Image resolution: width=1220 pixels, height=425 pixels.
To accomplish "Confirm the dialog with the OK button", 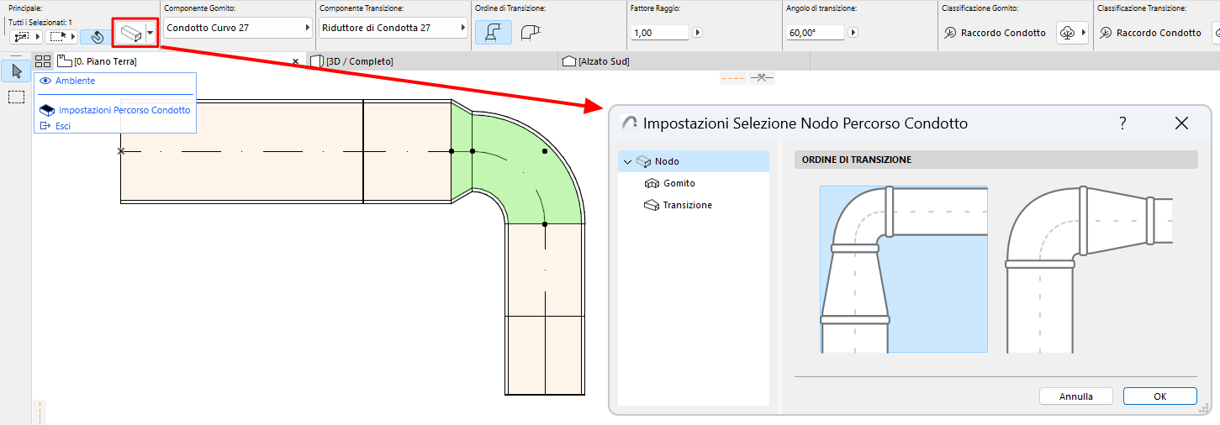I will 1159,396.
